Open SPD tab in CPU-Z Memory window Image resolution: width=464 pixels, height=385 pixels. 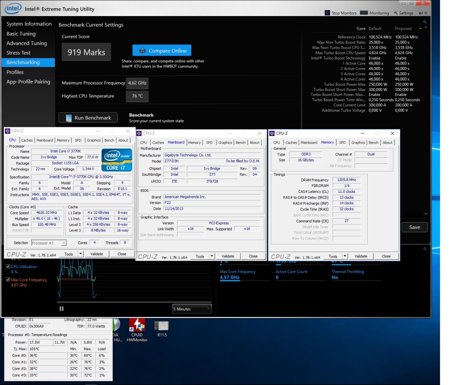[342, 143]
